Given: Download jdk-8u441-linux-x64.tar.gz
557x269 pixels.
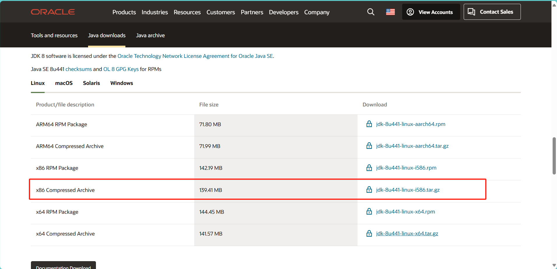Looking at the screenshot, I should (x=407, y=234).
